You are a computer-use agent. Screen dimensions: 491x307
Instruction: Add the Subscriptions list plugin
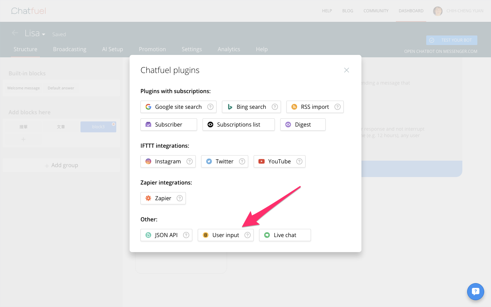click(x=239, y=125)
